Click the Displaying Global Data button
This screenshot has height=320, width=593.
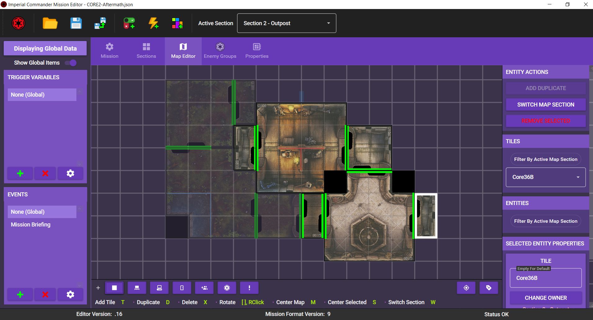[45, 48]
